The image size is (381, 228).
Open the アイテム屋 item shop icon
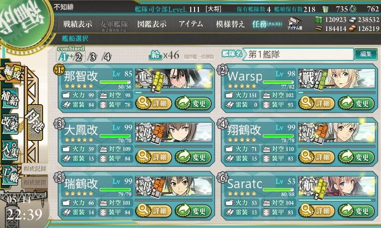295,23
